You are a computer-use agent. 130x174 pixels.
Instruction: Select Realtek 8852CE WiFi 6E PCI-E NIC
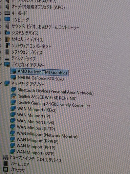(47, 97)
